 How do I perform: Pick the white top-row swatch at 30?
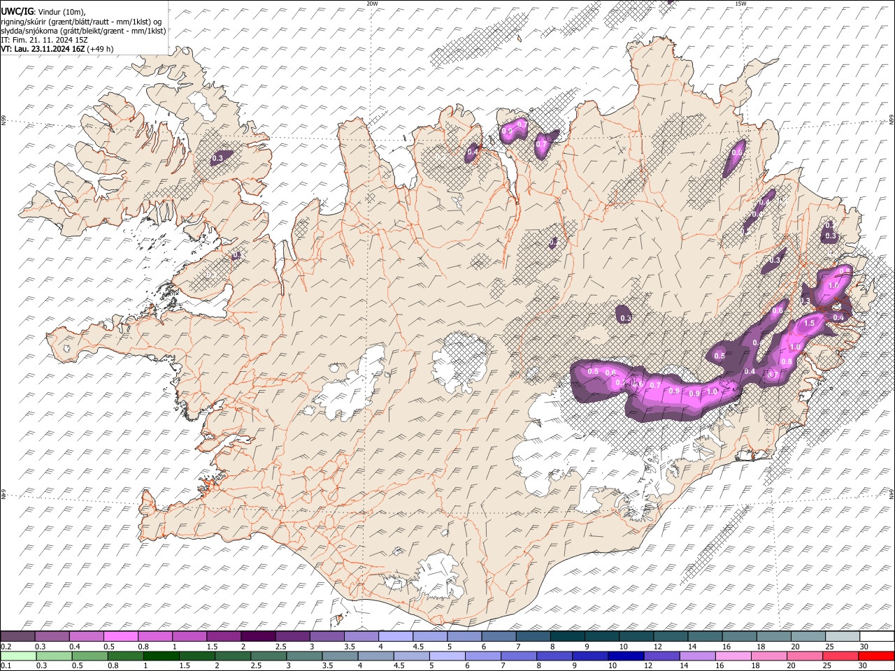coord(878,637)
